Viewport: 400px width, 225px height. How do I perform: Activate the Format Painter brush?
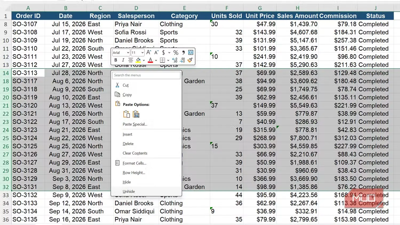[x=190, y=60]
